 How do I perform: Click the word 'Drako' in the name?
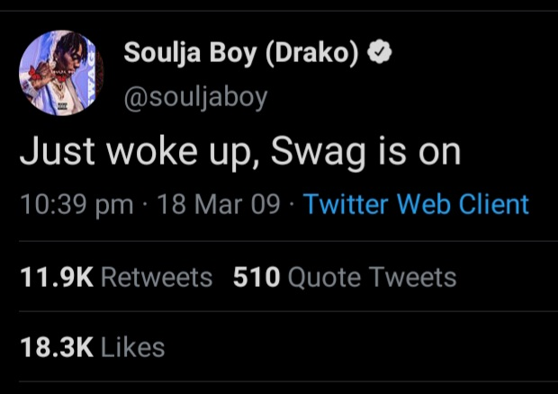tap(311, 53)
